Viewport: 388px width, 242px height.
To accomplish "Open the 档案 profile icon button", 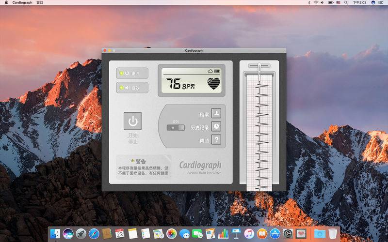I will pos(216,113).
